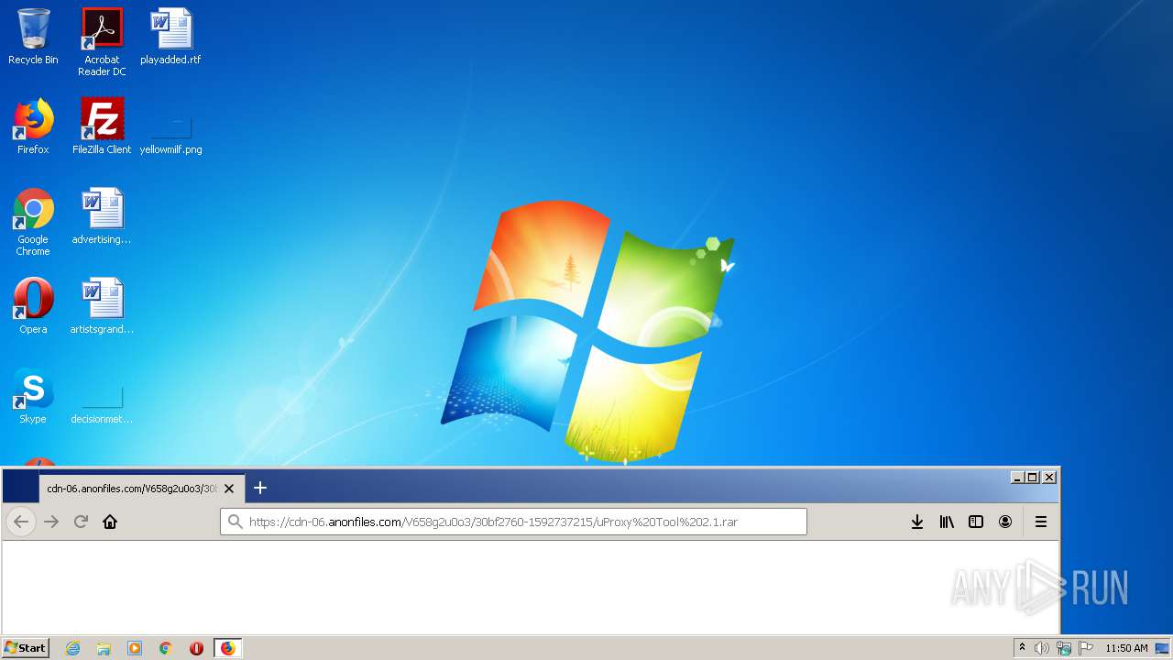Show hidden system tray icons
Screen dimensions: 1173x660
(1022, 648)
